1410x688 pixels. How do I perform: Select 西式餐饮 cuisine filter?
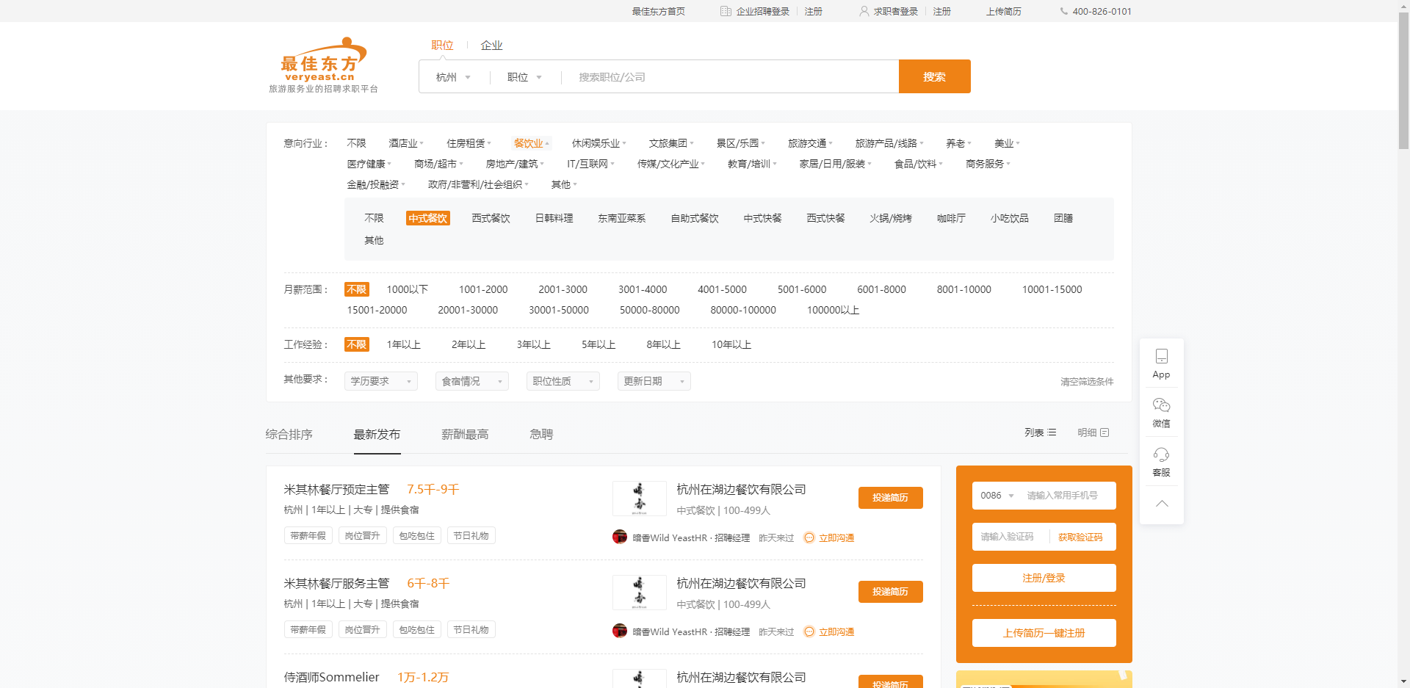tap(491, 218)
